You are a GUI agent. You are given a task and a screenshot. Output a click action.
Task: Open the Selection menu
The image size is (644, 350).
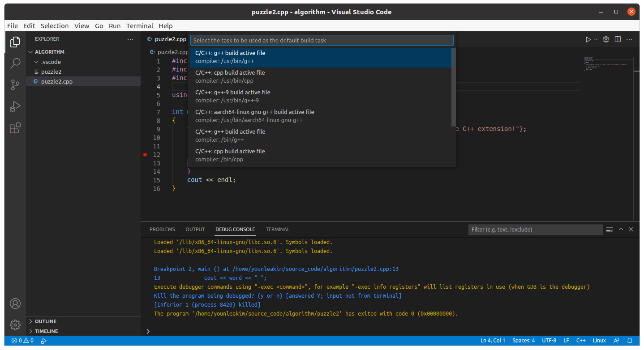55,26
